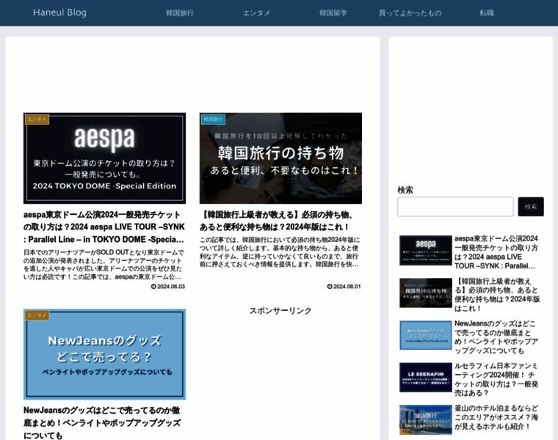Open sidebar 釜山のホテル article link
The image size is (558, 440).
click(496, 417)
